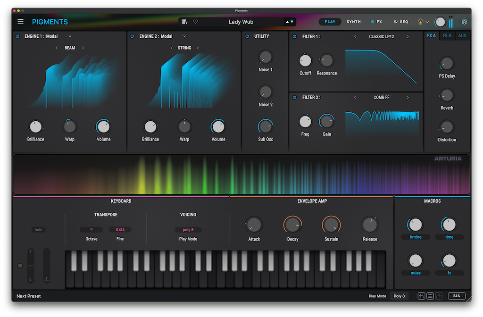
Task: Click the undo arrow in status bar
Action: (421, 296)
